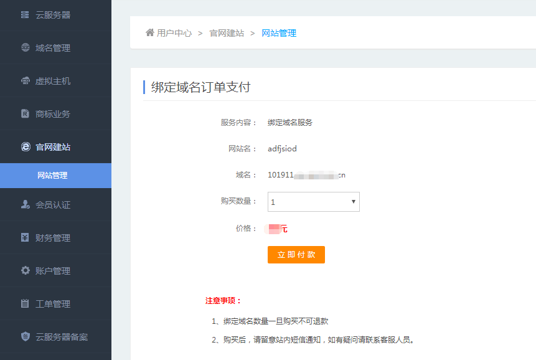The height and width of the screenshot is (360, 536).
Task: Expand the 域名管理 sidebar menu
Action: [53, 48]
